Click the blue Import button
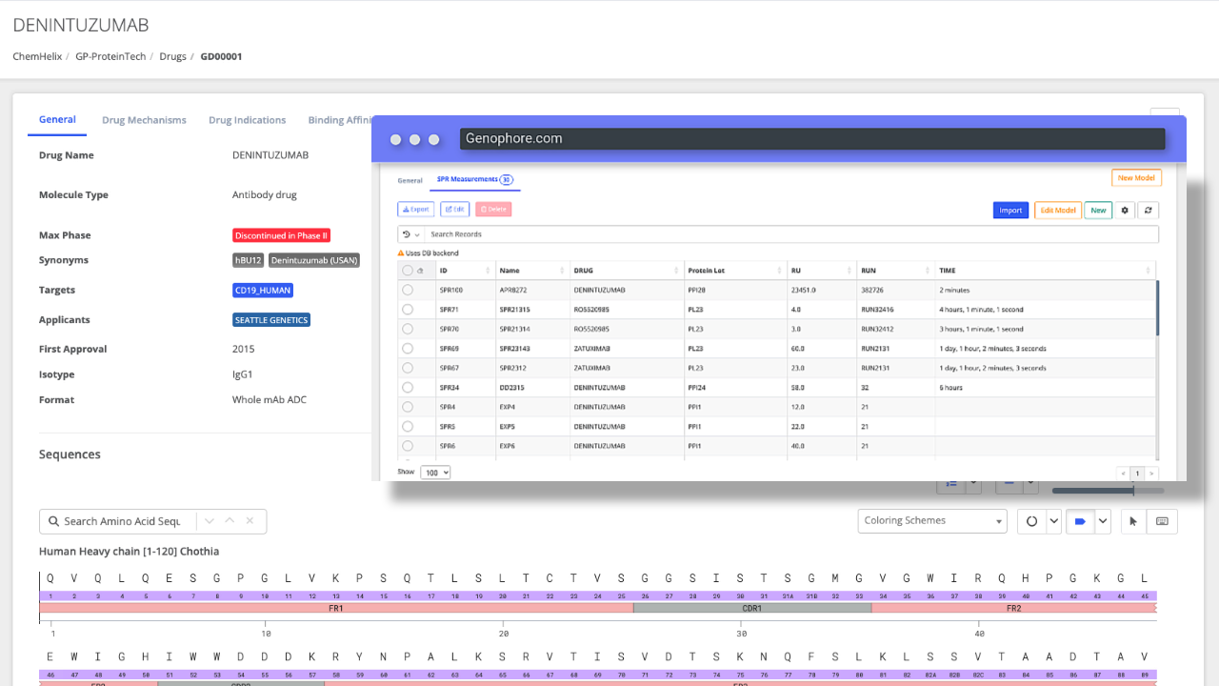This screenshot has width=1219, height=686. (x=1009, y=211)
